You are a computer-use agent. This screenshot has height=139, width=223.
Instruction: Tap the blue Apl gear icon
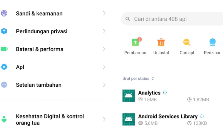pyautogui.click(x=4, y=67)
